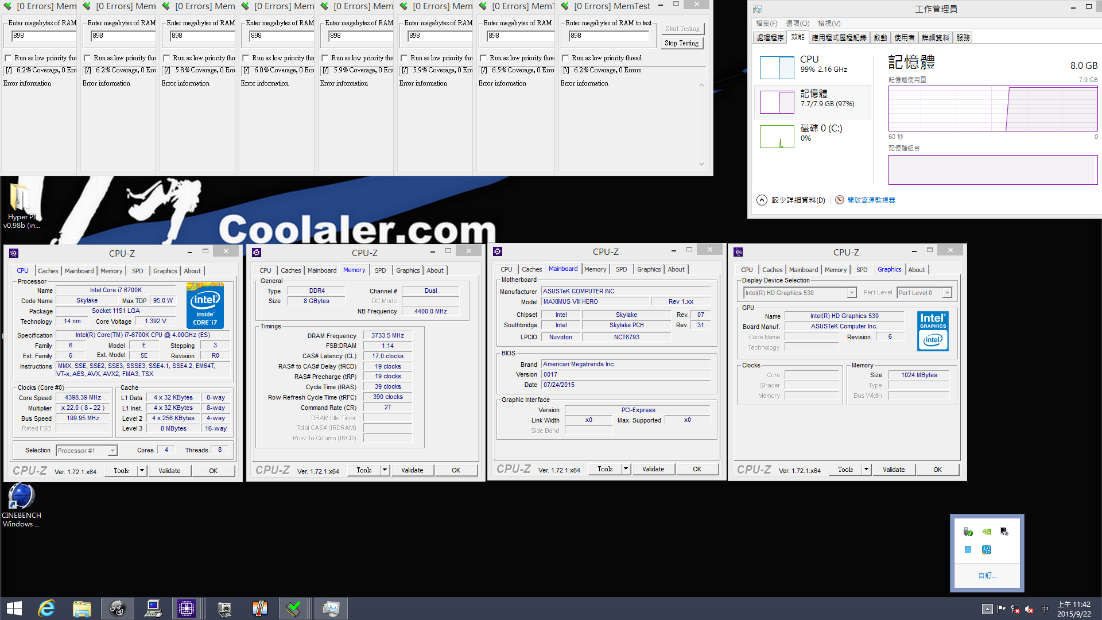Click Validate in the Mainboard CPU-Z window
The height and width of the screenshot is (620, 1102).
point(653,469)
